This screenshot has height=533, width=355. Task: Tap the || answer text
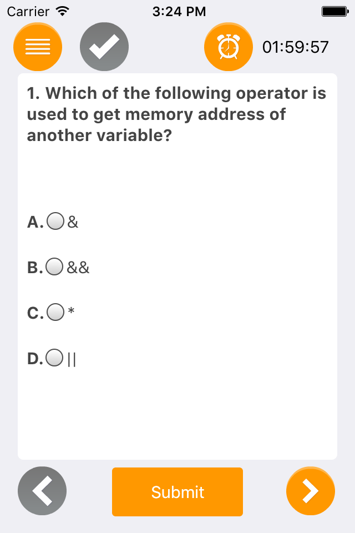(x=72, y=359)
